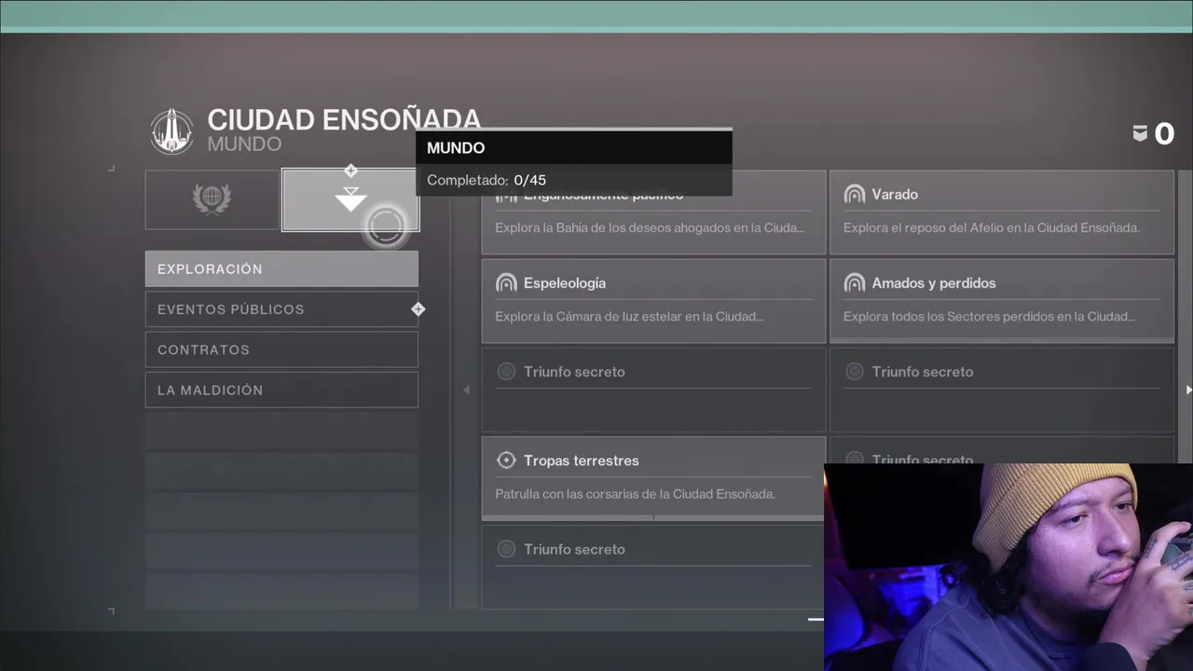This screenshot has width=1193, height=671.
Task: Open the Varado triumph card
Action: [1002, 212]
